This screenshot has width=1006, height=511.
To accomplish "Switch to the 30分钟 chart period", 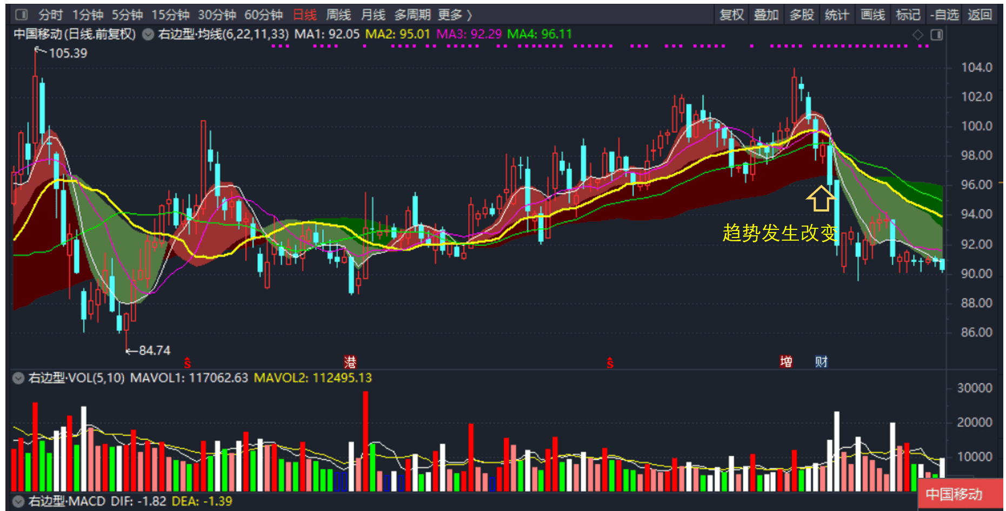I will pyautogui.click(x=217, y=15).
